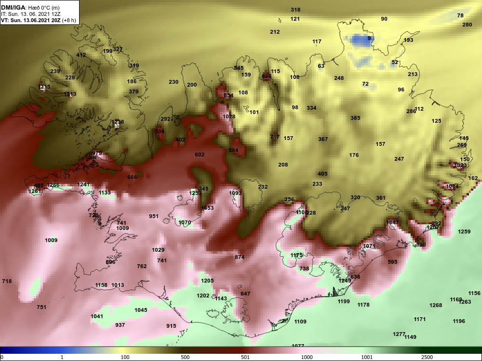Select the map value '212'
This screenshot has height=361, width=482.
click(x=275, y=32)
